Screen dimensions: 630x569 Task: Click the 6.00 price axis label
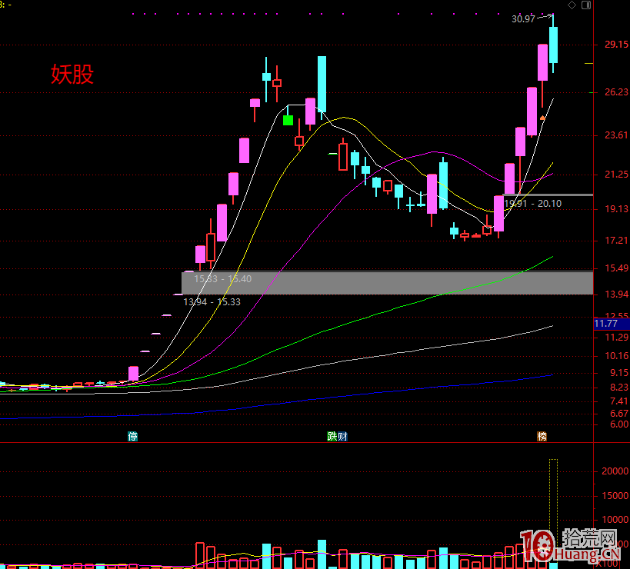[x=619, y=424]
